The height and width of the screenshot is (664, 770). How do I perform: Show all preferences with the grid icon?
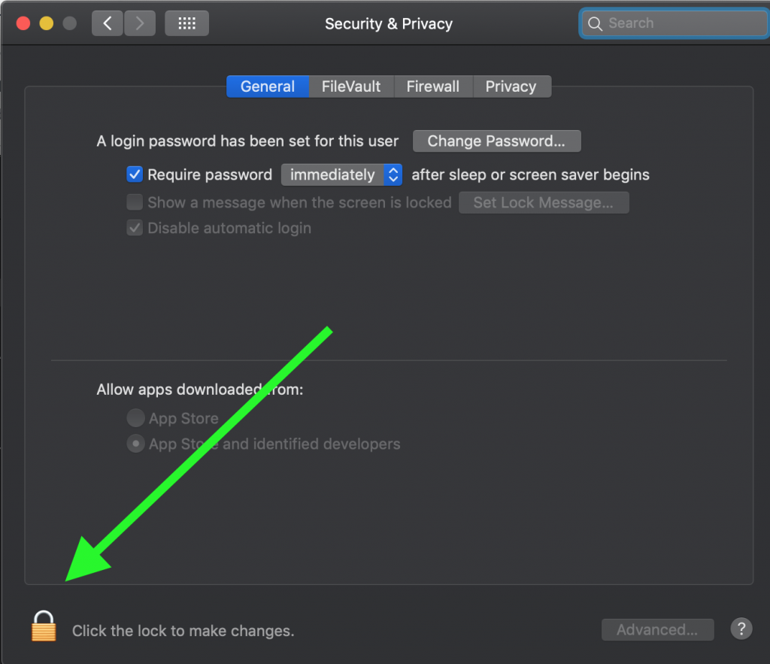(186, 23)
